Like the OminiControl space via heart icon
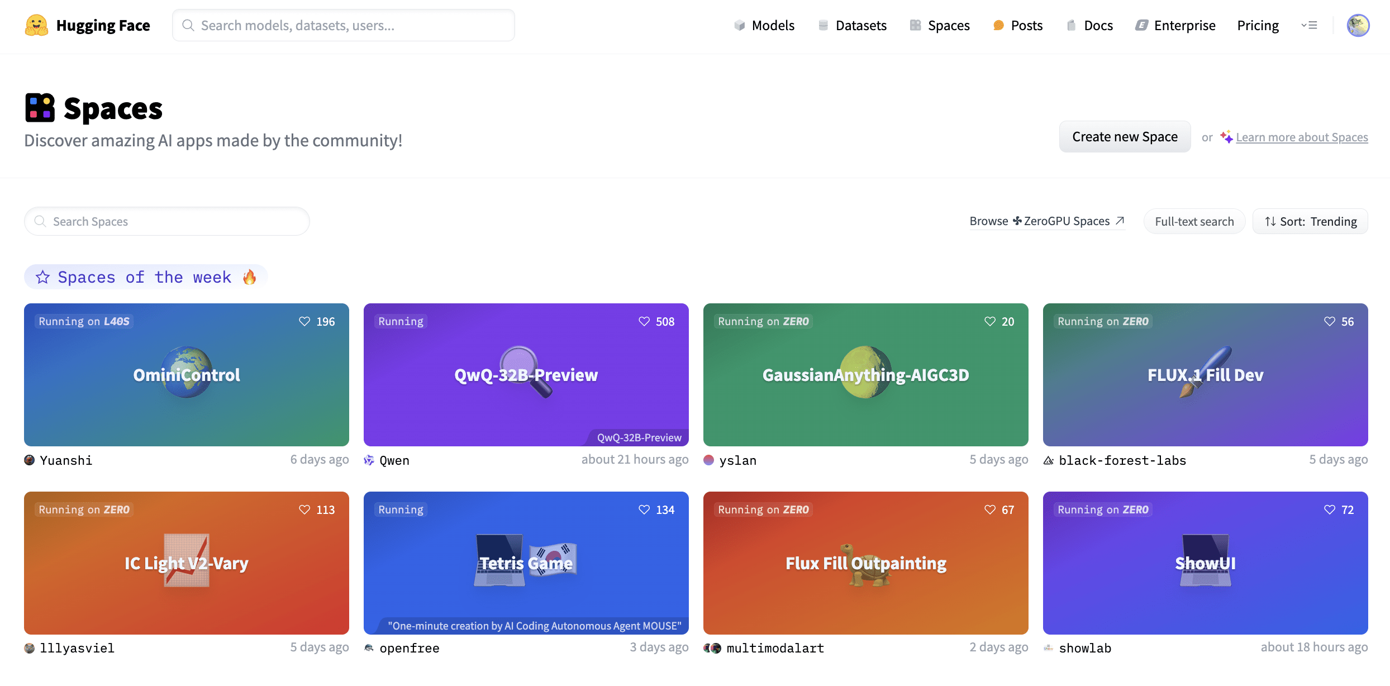Viewport: 1390px width, 686px height. tap(304, 321)
